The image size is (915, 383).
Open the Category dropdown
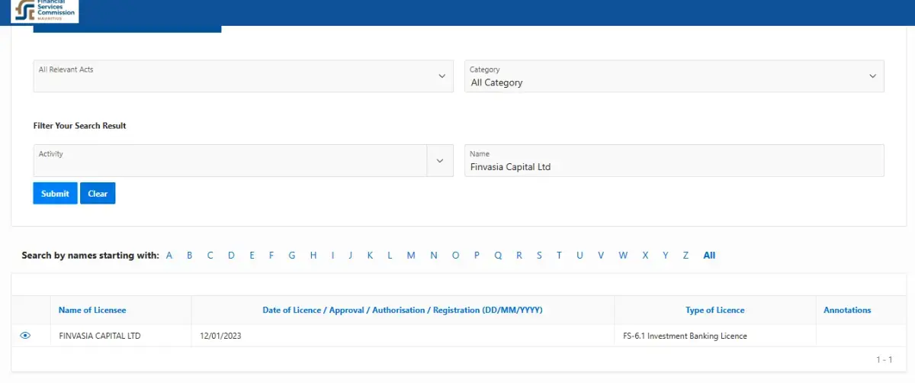[x=674, y=76]
